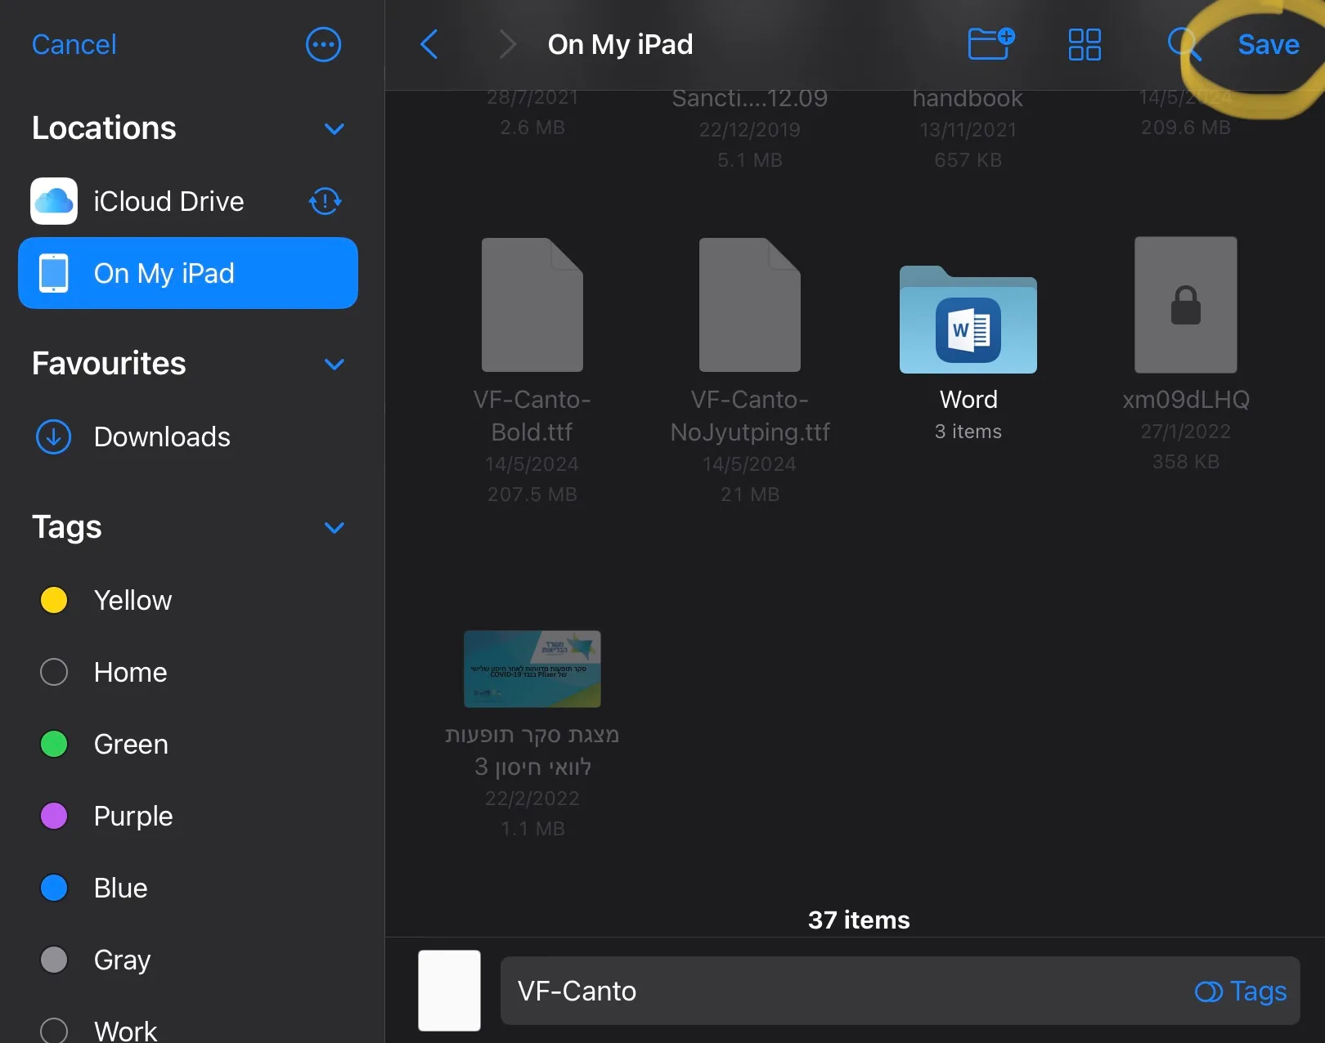Select VF-Canto-Bold.ttf file icon
Screen dimensions: 1325x1043
pyautogui.click(x=532, y=305)
